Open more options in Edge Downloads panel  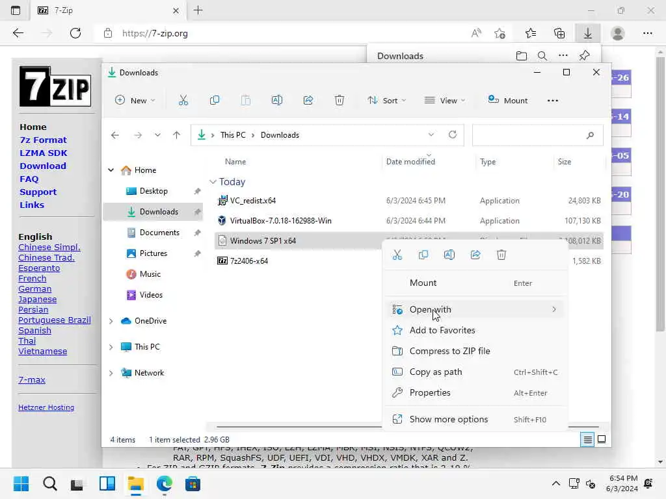tap(563, 56)
